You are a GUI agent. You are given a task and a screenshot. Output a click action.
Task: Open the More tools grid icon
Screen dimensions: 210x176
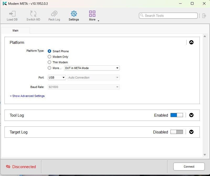92,14
